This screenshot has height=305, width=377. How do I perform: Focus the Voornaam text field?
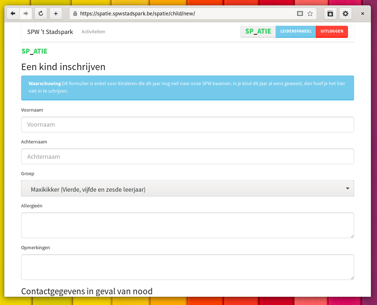point(187,124)
